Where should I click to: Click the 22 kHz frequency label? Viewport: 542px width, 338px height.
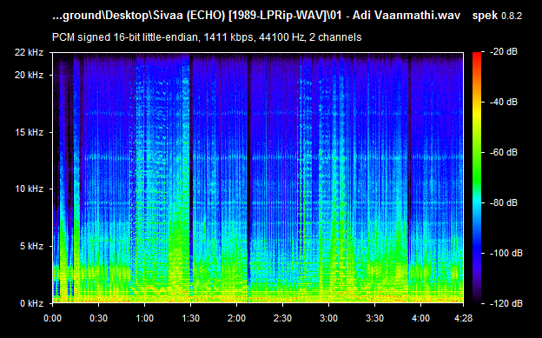click(x=29, y=53)
